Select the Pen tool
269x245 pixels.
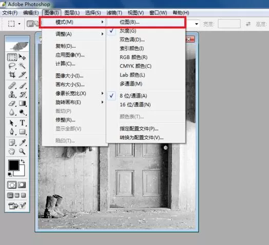(12, 132)
